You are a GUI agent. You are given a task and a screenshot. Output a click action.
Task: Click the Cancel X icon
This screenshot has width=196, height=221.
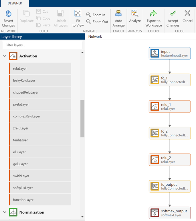(x=187, y=13)
